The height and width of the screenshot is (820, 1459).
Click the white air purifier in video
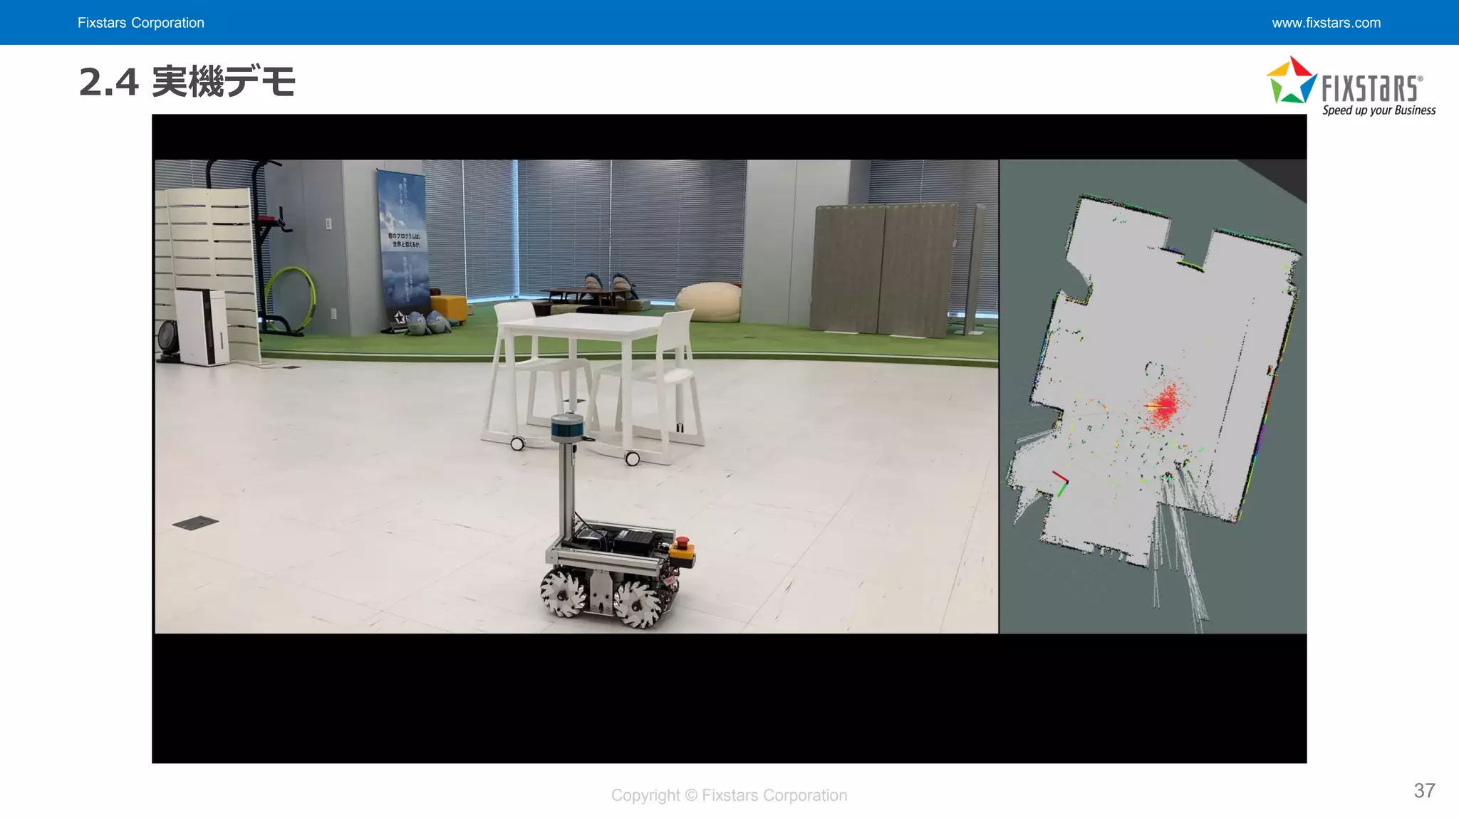tap(202, 326)
